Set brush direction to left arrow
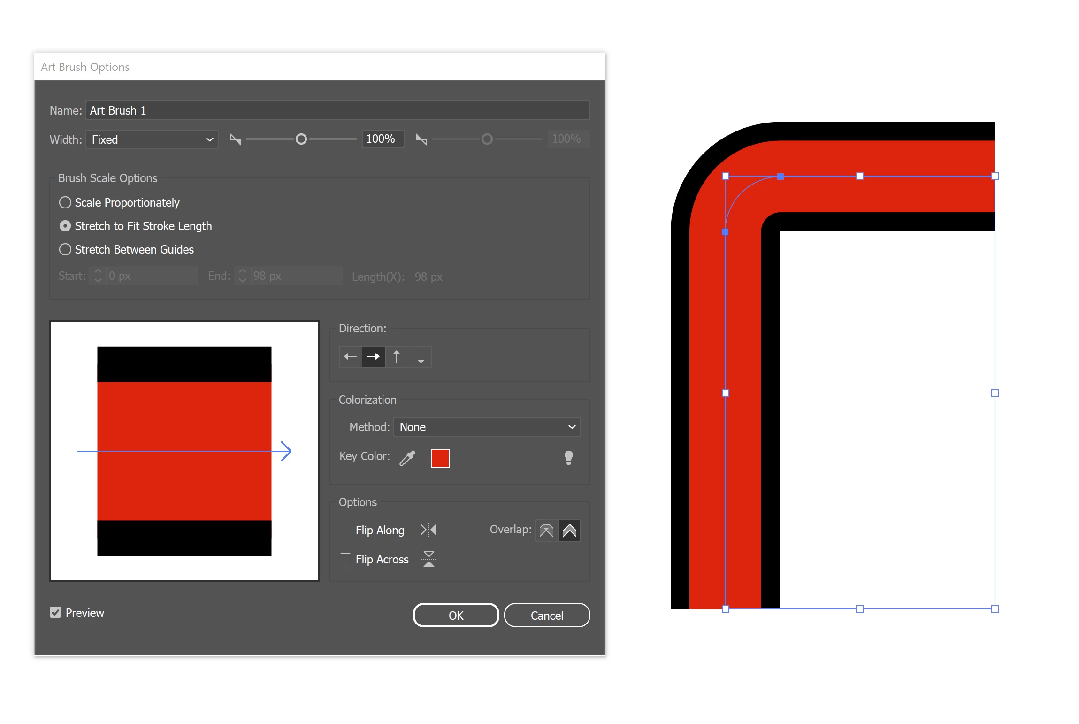This screenshot has height=724, width=1079. point(350,357)
